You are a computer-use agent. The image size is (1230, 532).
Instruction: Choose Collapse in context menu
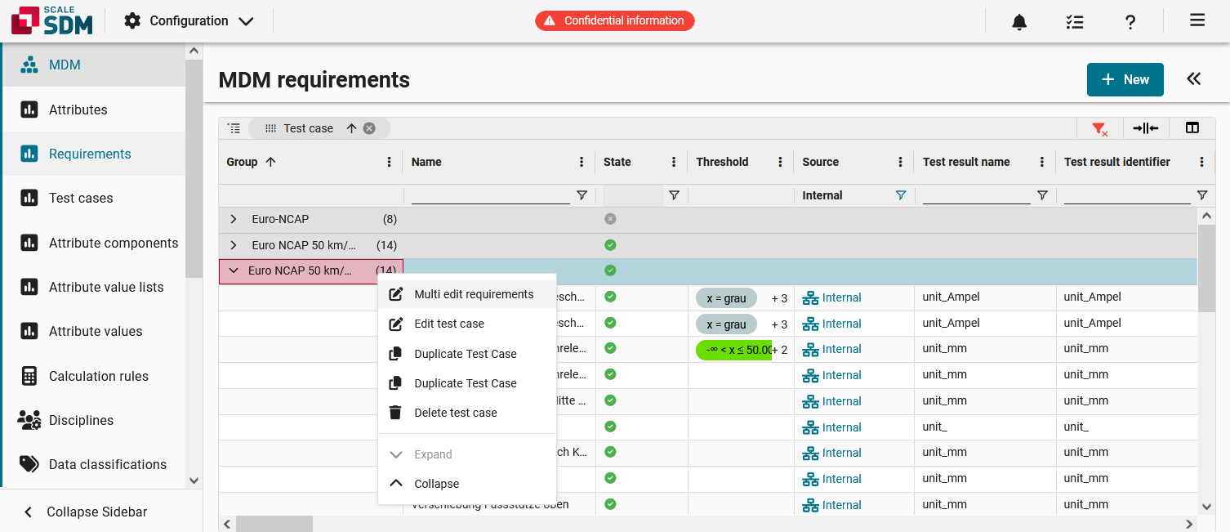(467, 484)
